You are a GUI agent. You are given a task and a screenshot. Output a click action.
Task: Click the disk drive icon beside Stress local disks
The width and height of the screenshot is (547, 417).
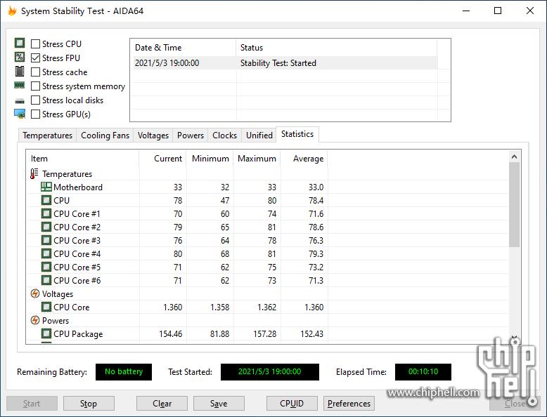(20, 101)
